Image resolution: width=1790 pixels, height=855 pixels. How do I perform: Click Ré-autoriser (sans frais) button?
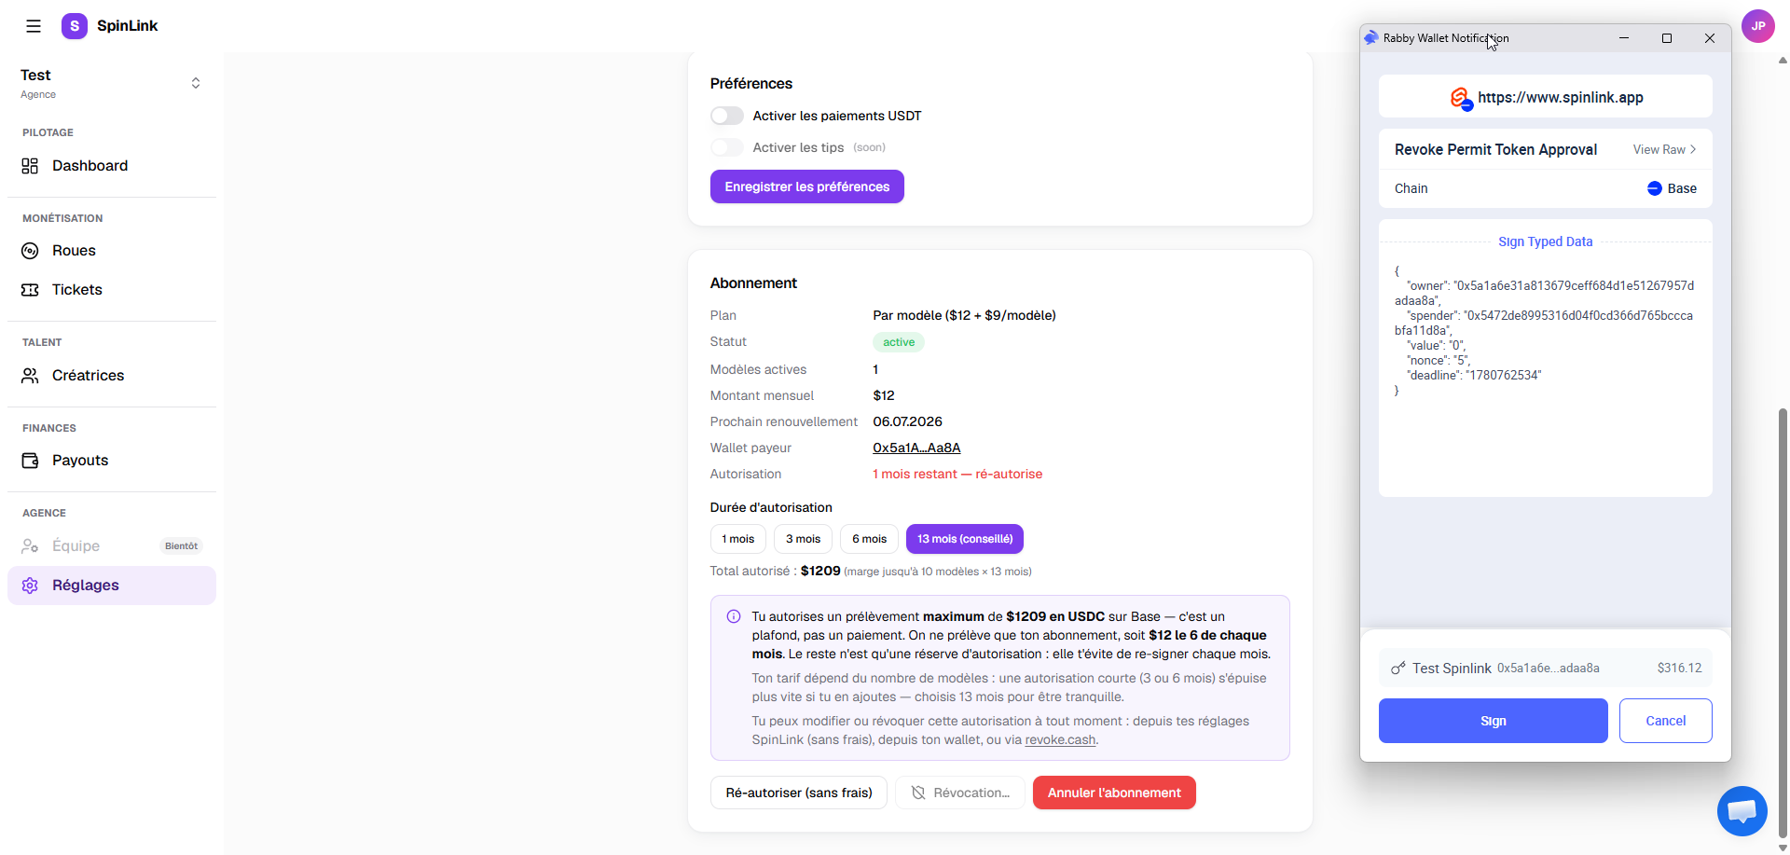click(x=799, y=793)
